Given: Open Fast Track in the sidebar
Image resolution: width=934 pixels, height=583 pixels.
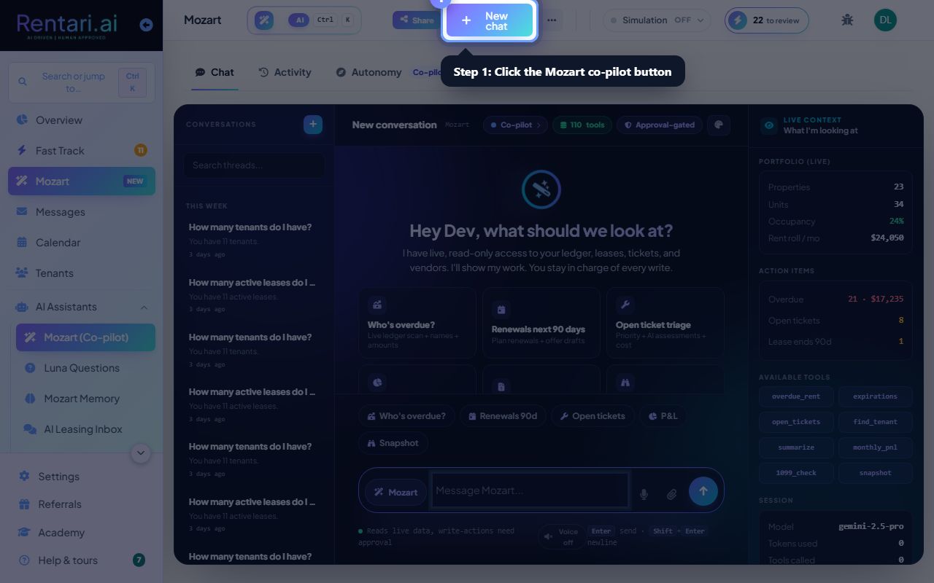Looking at the screenshot, I should point(82,151).
